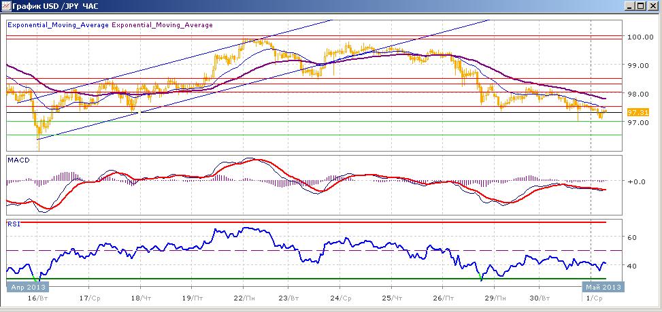Viewport: 662px width, 312px height.
Task: Click the 26/Пт date on time axis
Action: (x=444, y=298)
